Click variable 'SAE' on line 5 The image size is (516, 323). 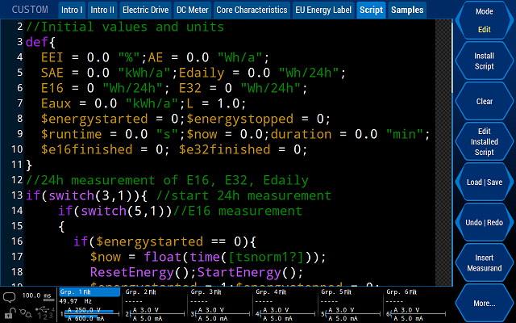coord(52,73)
